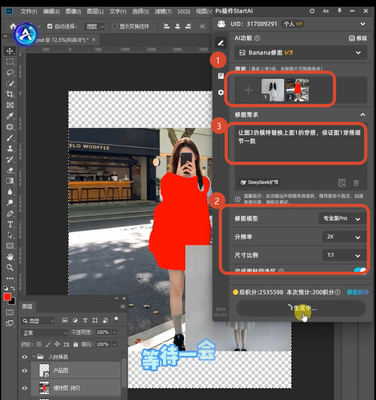
Task: Select the Eyedropper tool
Action: pos(10,116)
